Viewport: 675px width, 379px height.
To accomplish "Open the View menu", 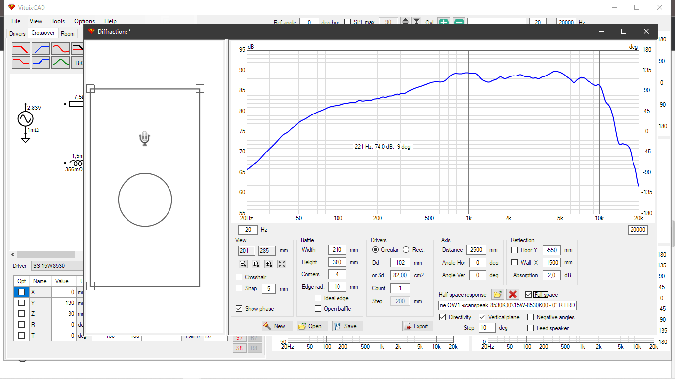I will coord(36,21).
